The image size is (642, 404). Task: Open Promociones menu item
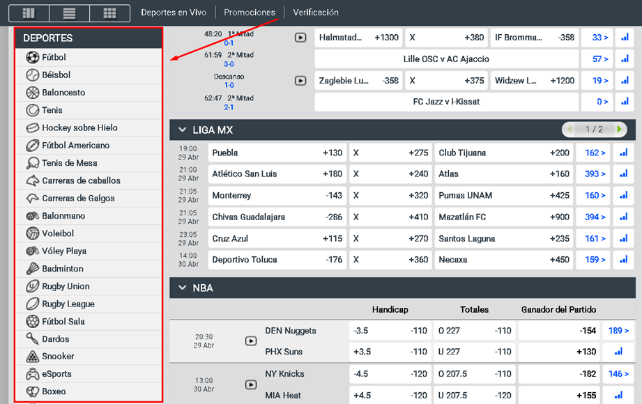(250, 13)
